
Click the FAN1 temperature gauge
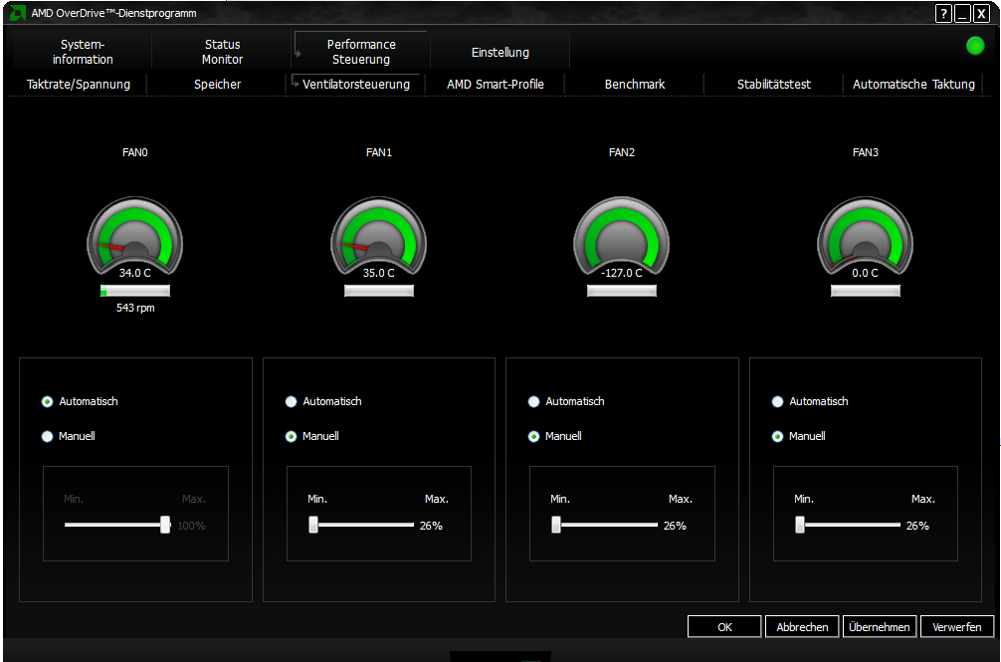pos(378,238)
